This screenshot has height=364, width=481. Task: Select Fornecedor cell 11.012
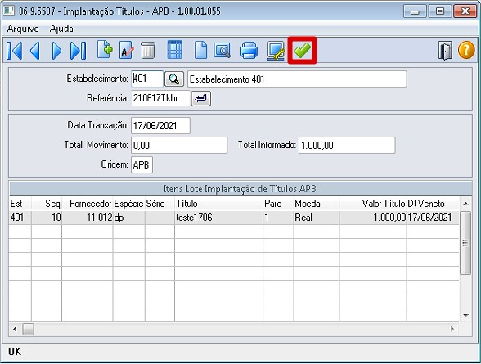pos(88,218)
